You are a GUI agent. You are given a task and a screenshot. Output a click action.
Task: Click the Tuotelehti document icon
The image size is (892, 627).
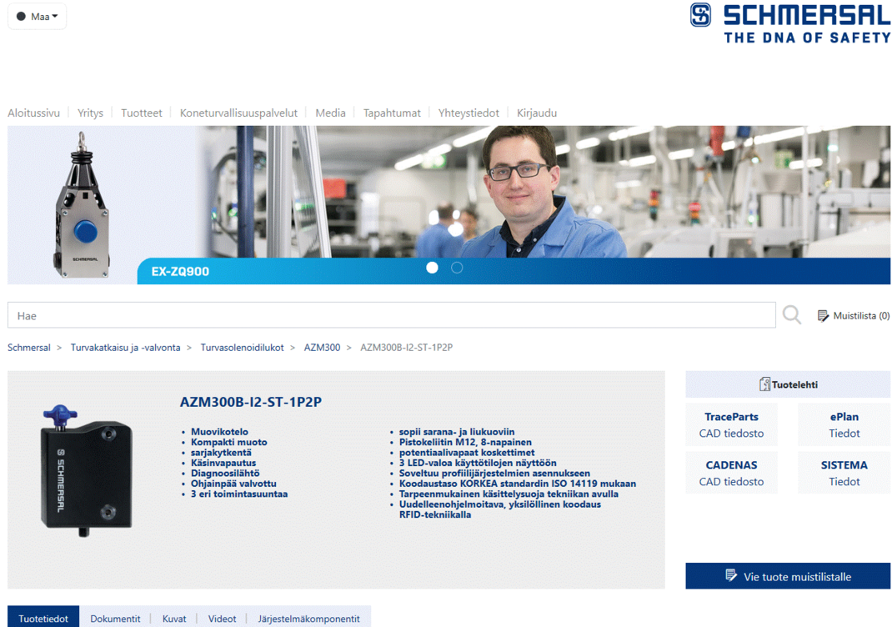(x=764, y=384)
